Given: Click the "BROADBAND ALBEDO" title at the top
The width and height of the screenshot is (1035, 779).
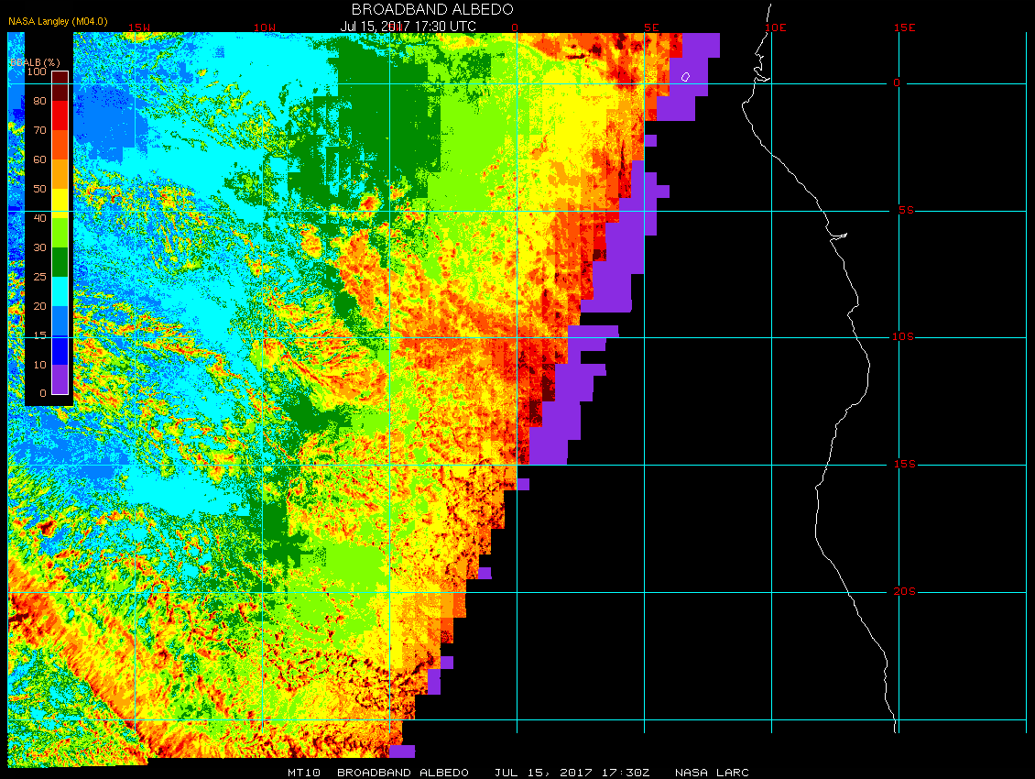Looking at the screenshot, I should coord(432,9).
